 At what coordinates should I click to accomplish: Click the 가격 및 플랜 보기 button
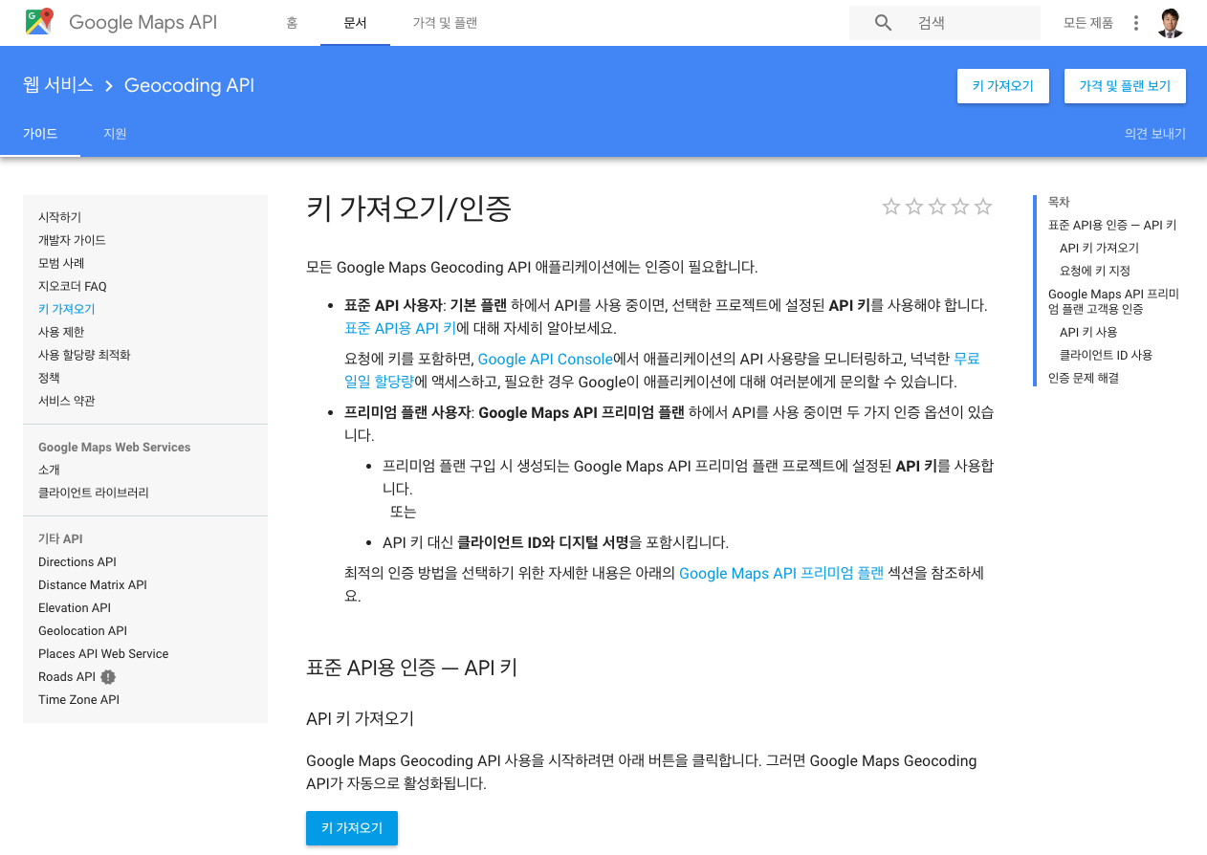click(x=1125, y=86)
